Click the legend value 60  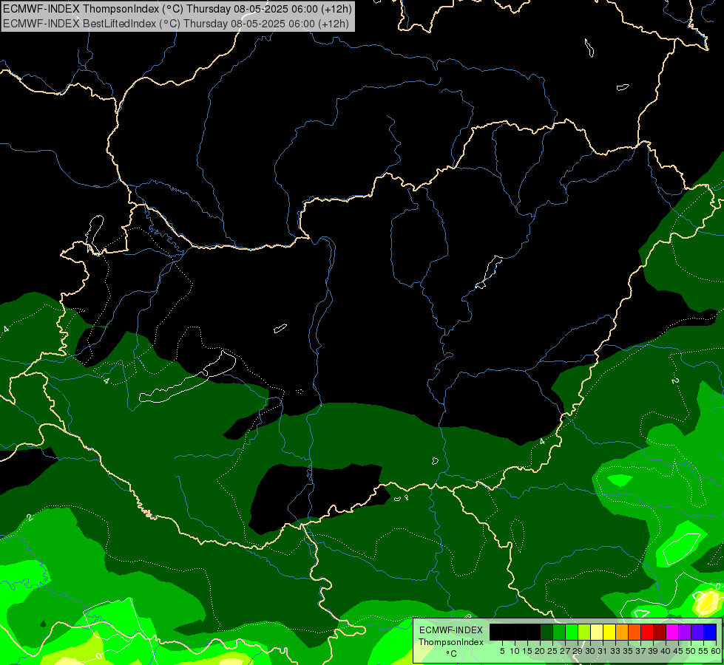click(x=716, y=651)
